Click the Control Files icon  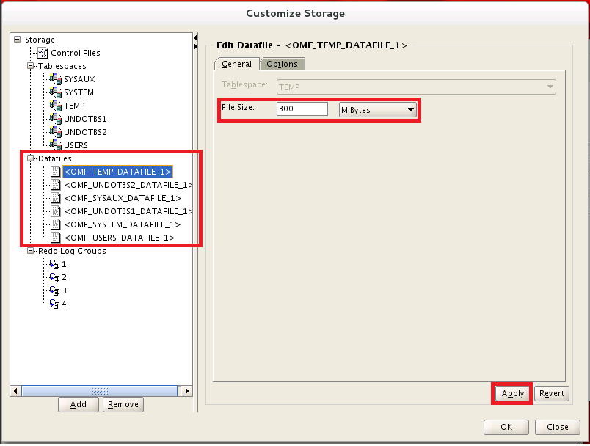coord(43,53)
